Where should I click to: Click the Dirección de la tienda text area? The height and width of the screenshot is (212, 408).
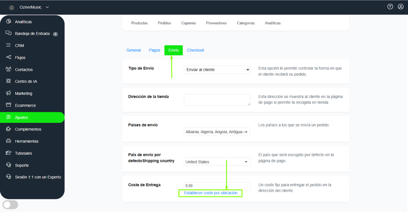(x=217, y=100)
